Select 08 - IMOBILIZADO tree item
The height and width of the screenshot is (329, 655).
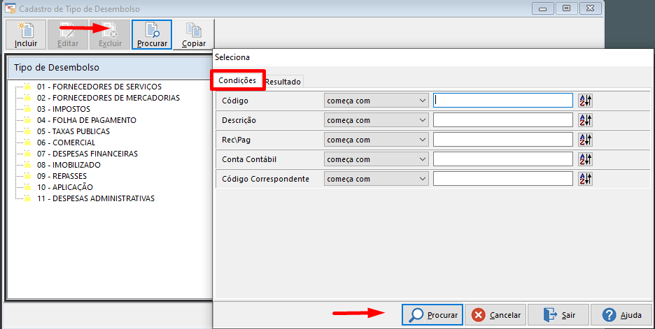[x=69, y=165]
